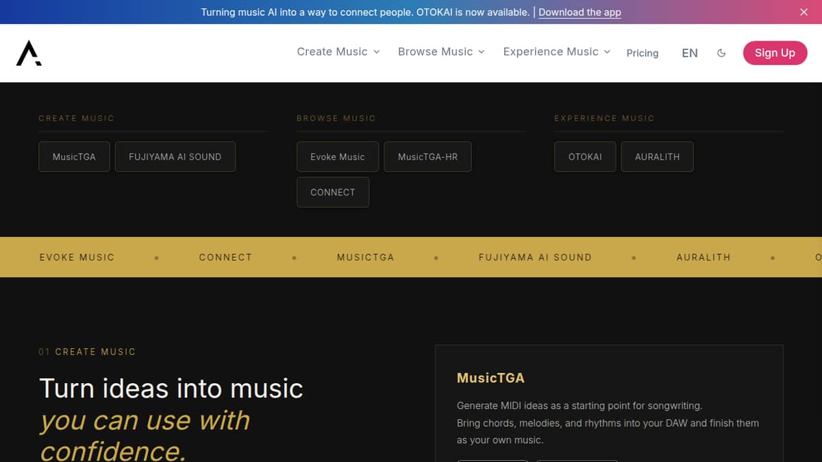Follow the Download the app link
822x462 pixels.
(580, 12)
